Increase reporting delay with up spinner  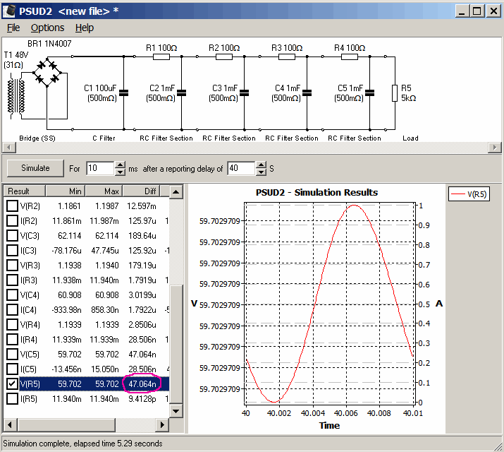click(x=261, y=165)
